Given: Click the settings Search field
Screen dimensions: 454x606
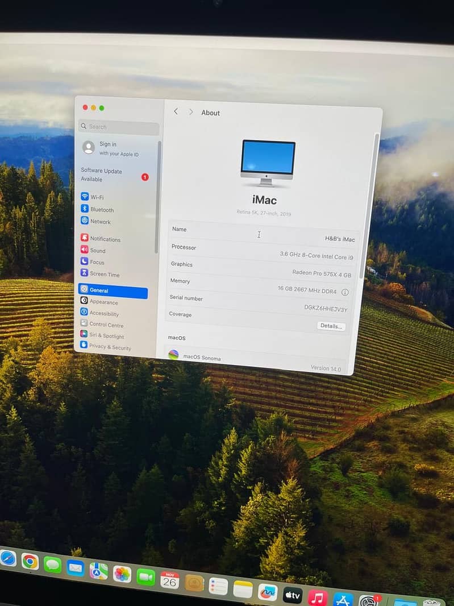Looking at the screenshot, I should (119, 127).
